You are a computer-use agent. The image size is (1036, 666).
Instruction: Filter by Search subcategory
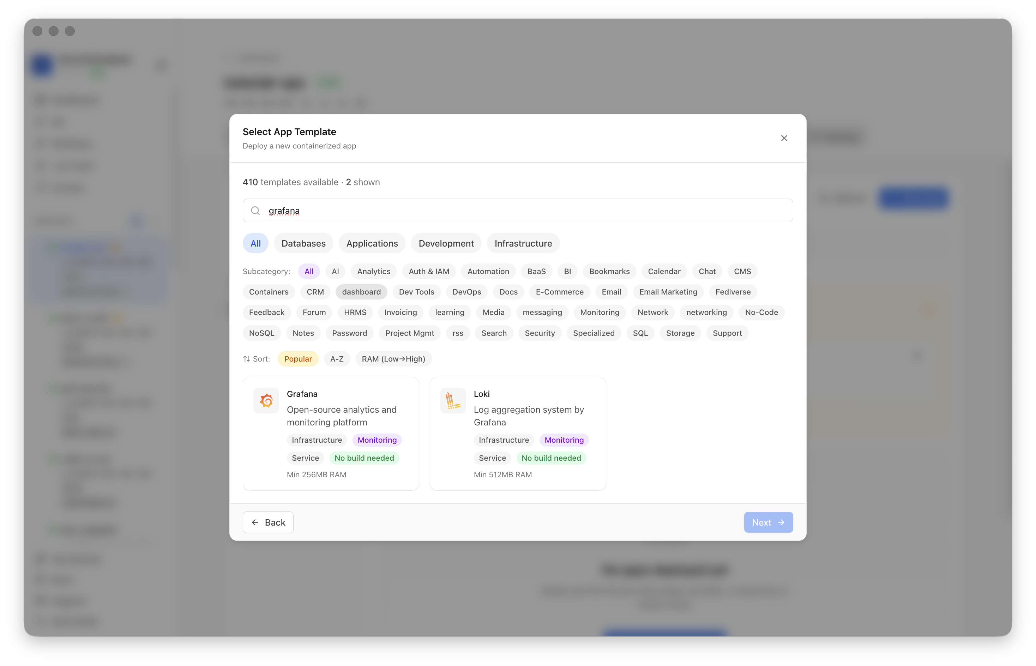pos(494,333)
